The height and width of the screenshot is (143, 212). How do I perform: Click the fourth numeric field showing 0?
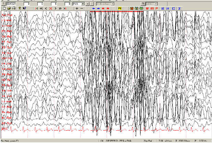click(68, 4)
